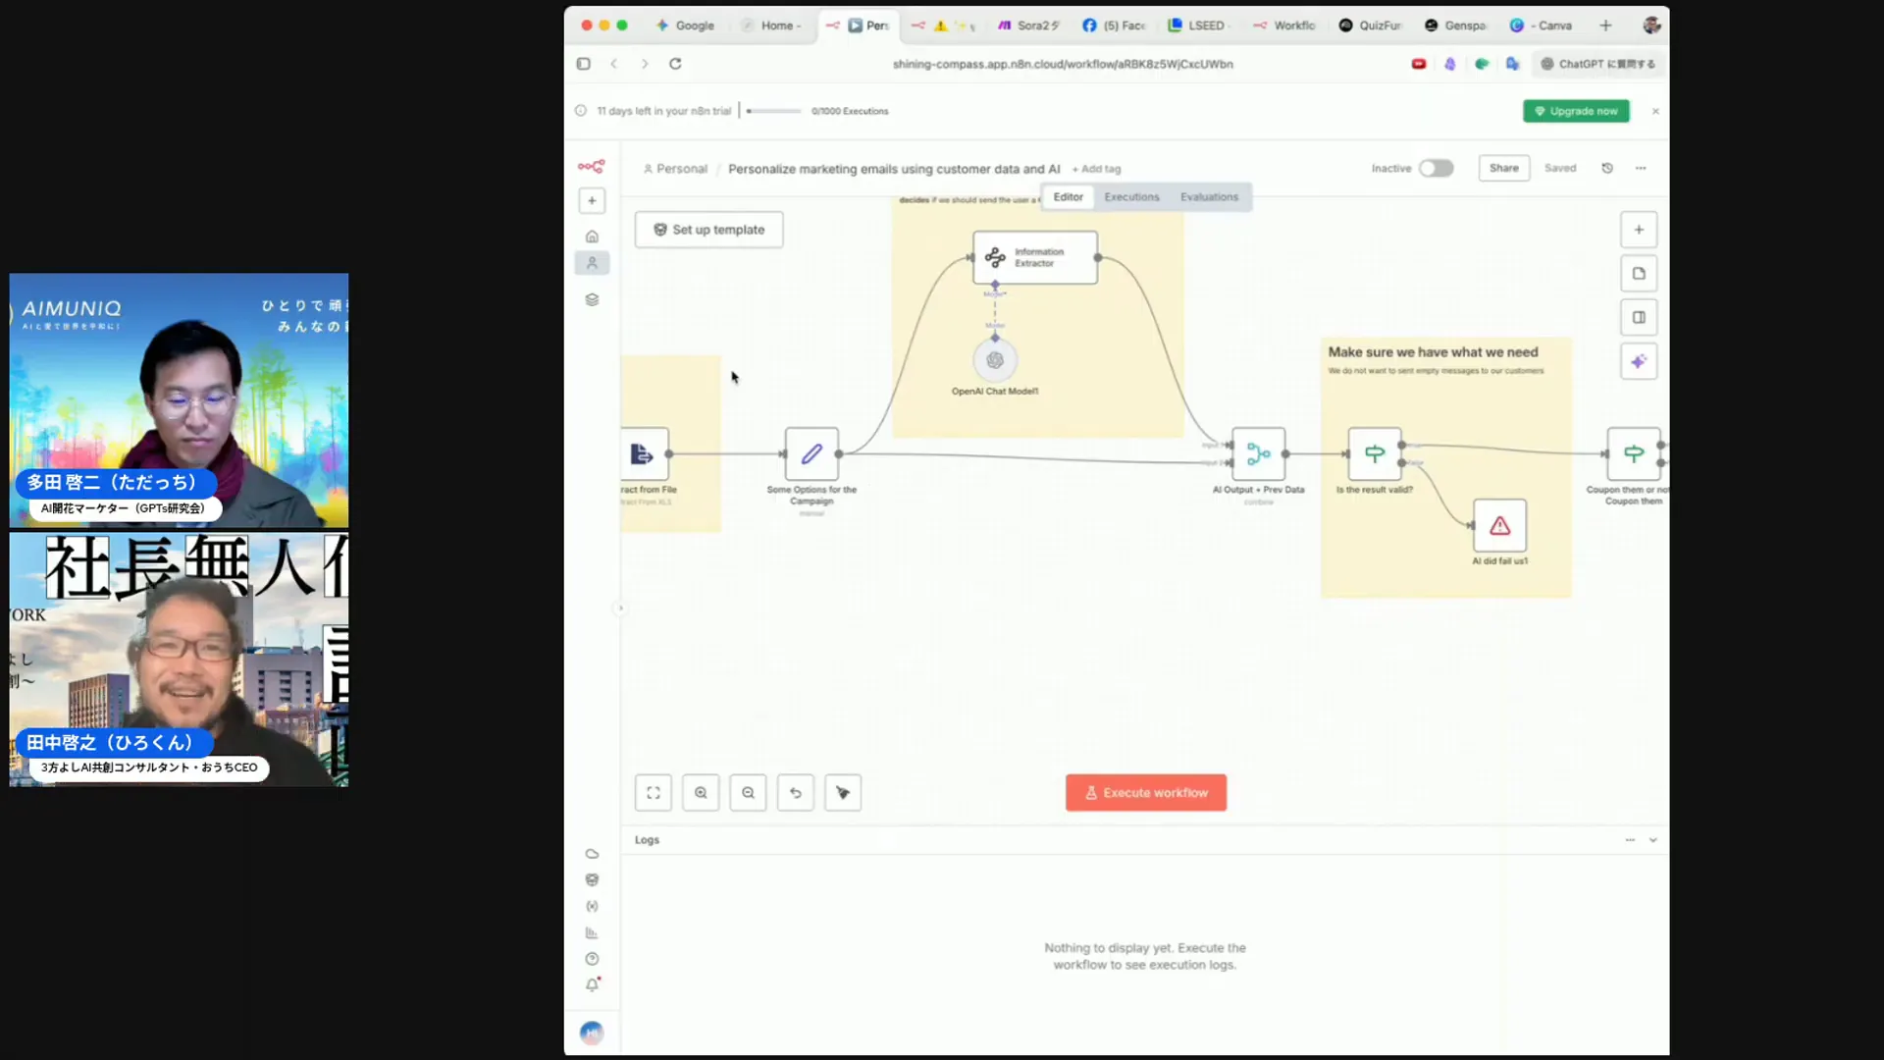Open workflow version history icon
Viewport: 1884px width, 1060px height.
(1606, 168)
